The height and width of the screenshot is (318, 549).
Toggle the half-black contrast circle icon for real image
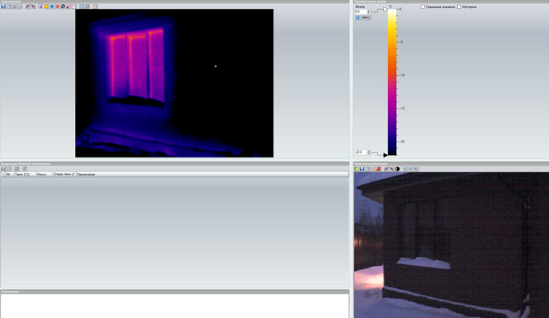397,169
